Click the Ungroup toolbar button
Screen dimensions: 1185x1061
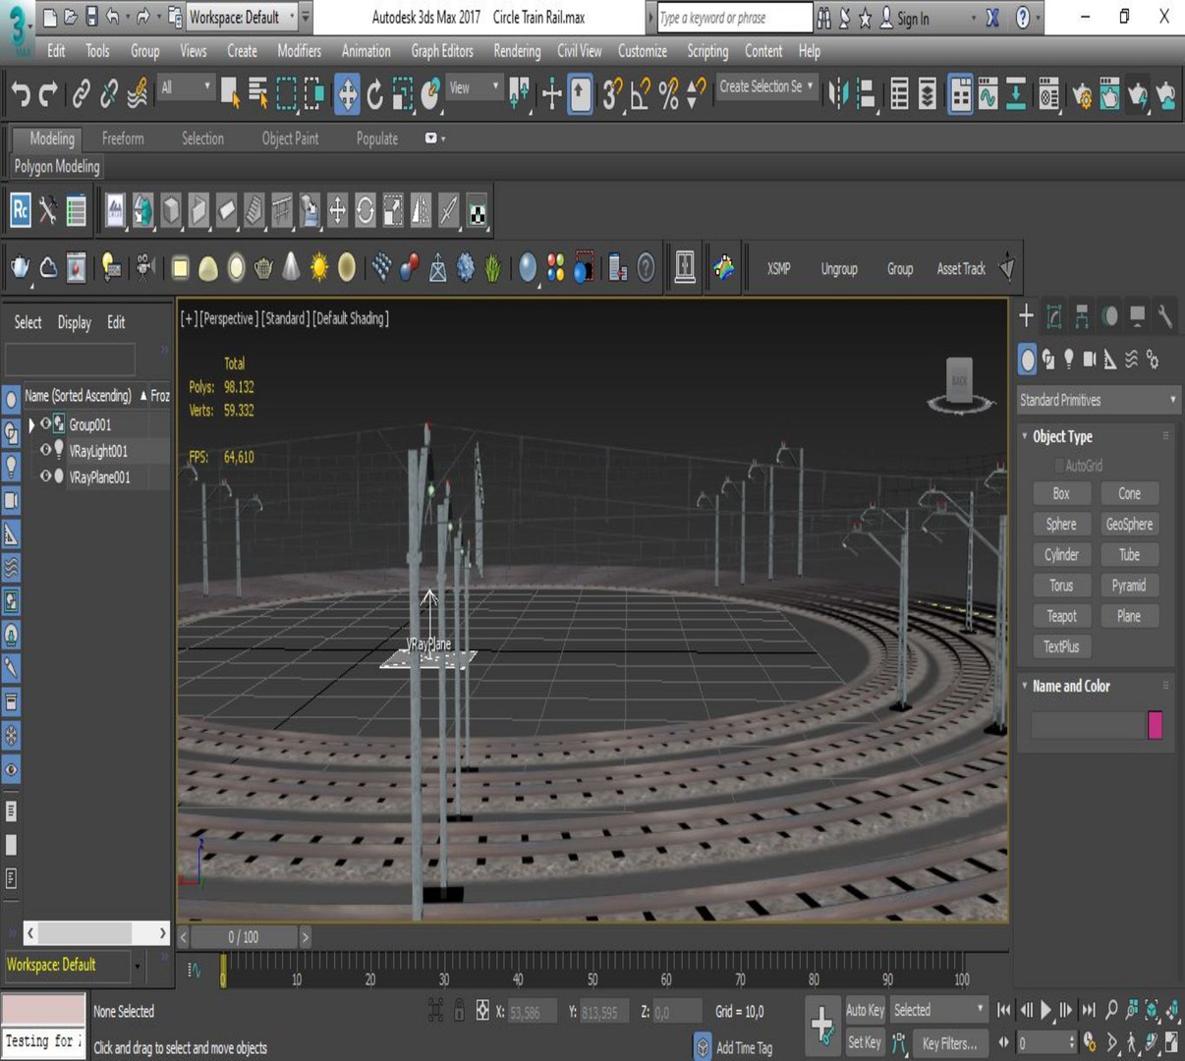pyautogui.click(x=839, y=268)
